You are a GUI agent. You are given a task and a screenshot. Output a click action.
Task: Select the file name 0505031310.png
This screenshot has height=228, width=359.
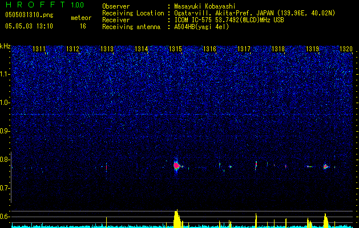pos(29,15)
